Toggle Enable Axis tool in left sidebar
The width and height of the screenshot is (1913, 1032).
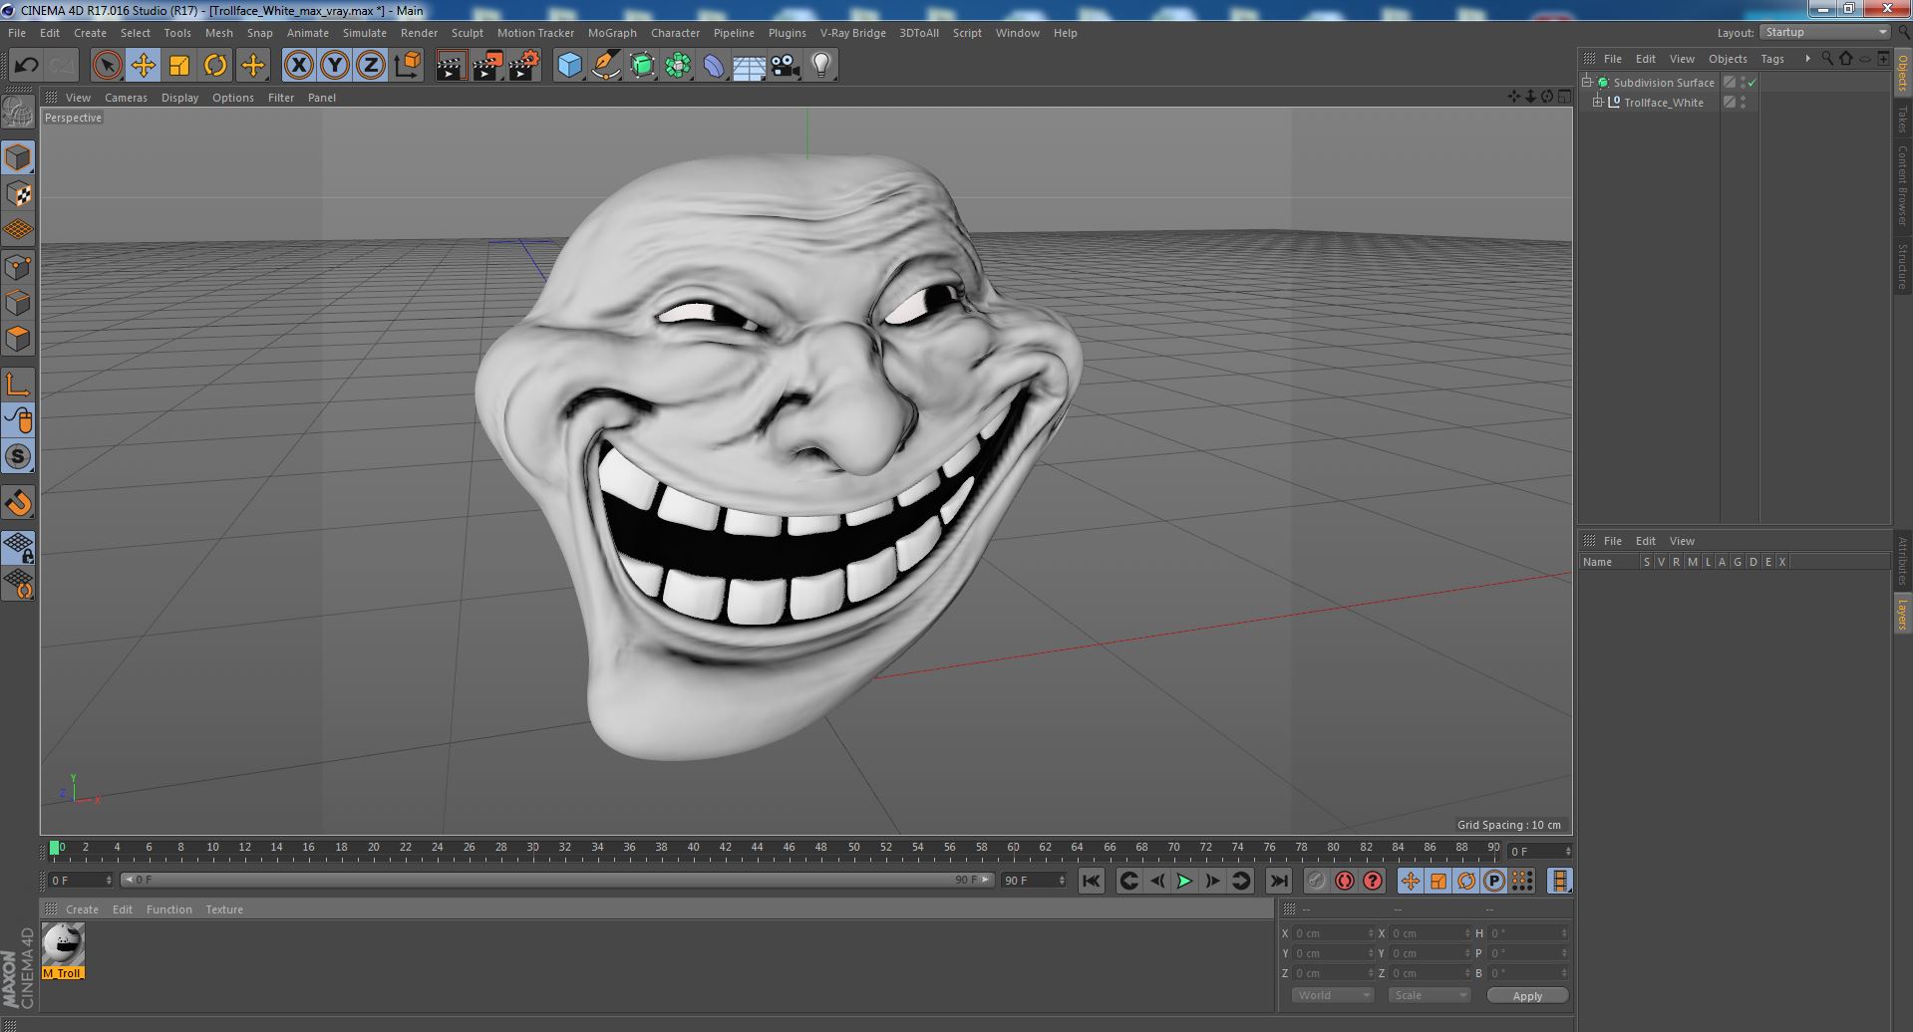18,385
